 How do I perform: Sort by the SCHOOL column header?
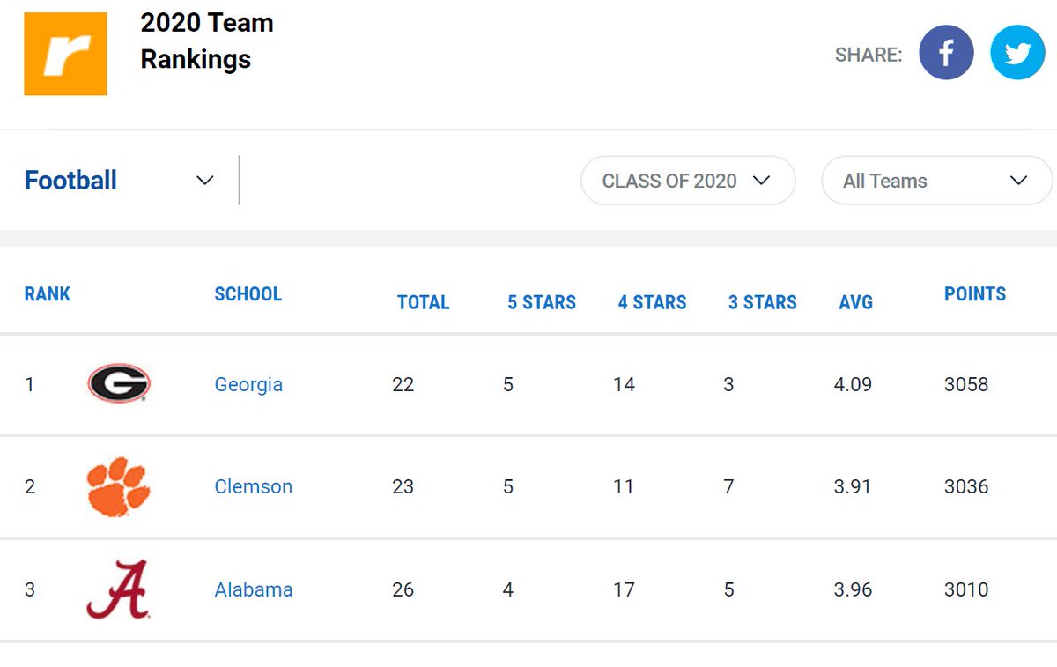click(x=248, y=294)
